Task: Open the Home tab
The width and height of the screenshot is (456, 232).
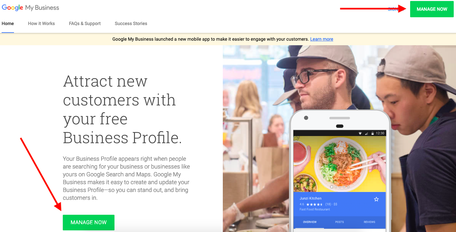Action: coord(8,23)
